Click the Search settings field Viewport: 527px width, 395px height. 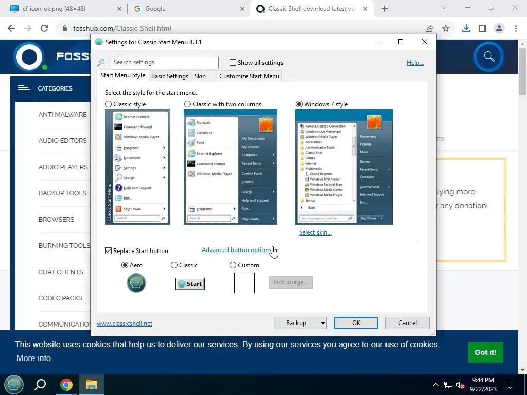click(164, 62)
